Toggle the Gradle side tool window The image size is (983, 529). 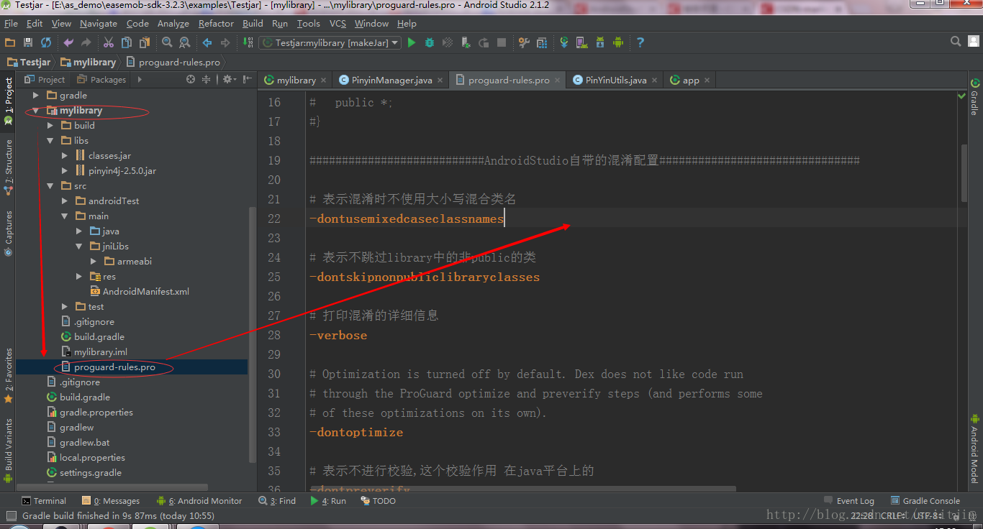(x=974, y=96)
